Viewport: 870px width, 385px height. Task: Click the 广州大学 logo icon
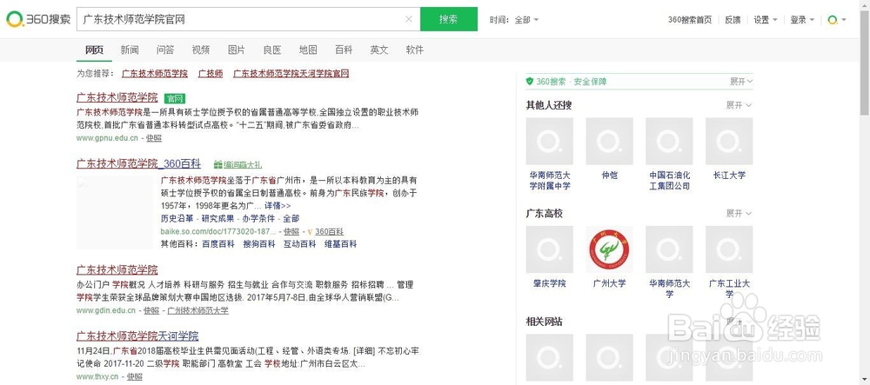[x=609, y=249]
